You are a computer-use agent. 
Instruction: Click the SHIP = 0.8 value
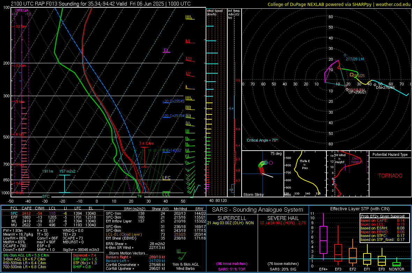[81, 267]
